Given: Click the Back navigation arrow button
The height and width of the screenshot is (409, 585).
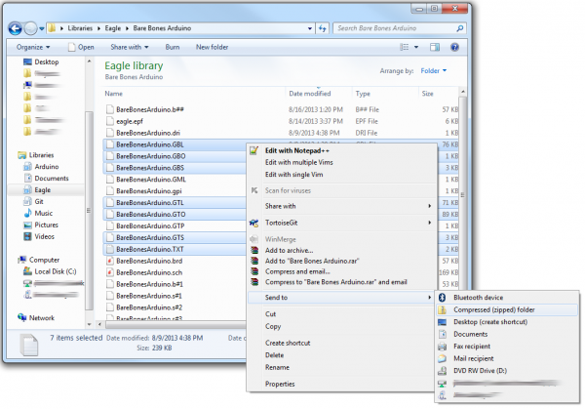Looking at the screenshot, I should pyautogui.click(x=17, y=28).
